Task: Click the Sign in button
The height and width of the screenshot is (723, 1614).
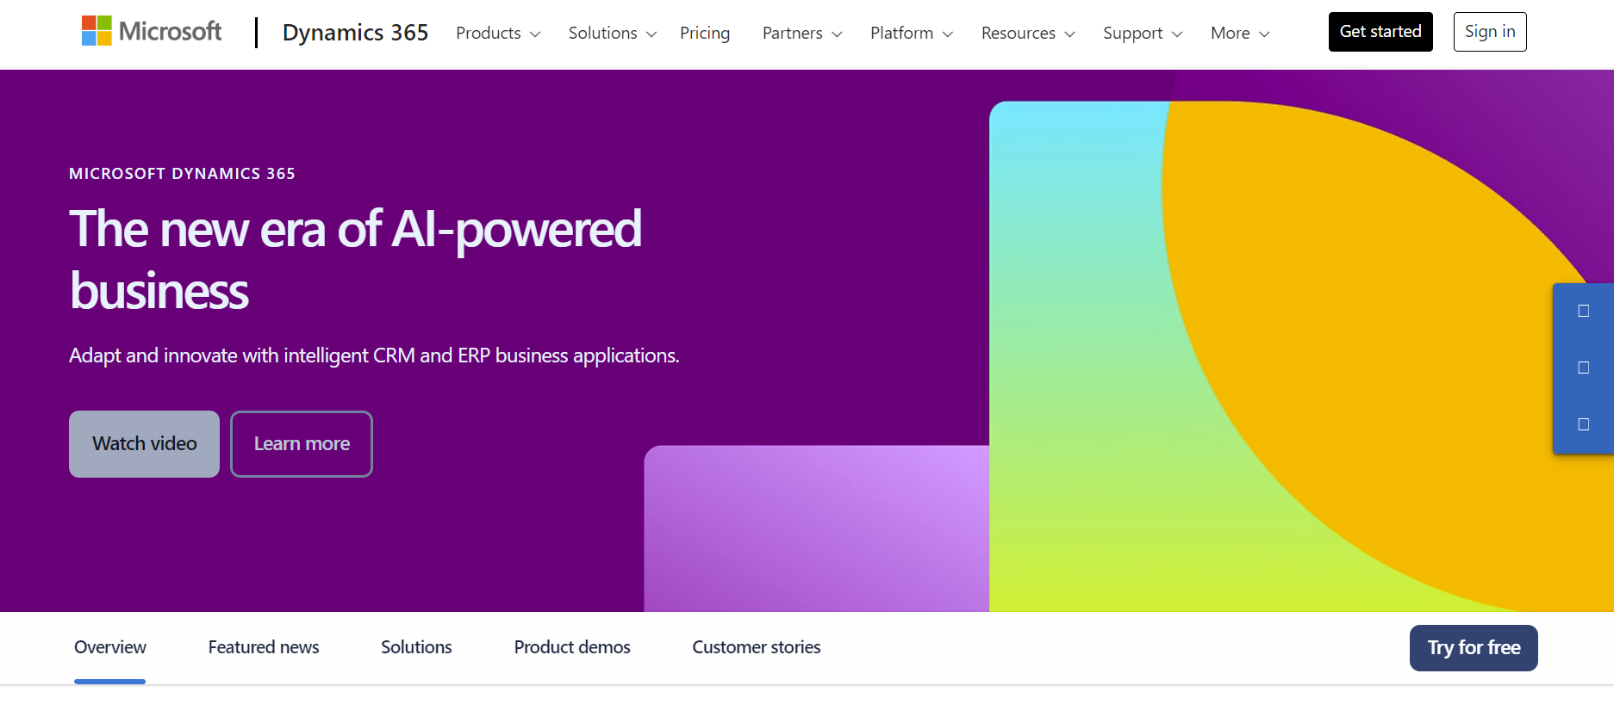Action: pos(1490,32)
